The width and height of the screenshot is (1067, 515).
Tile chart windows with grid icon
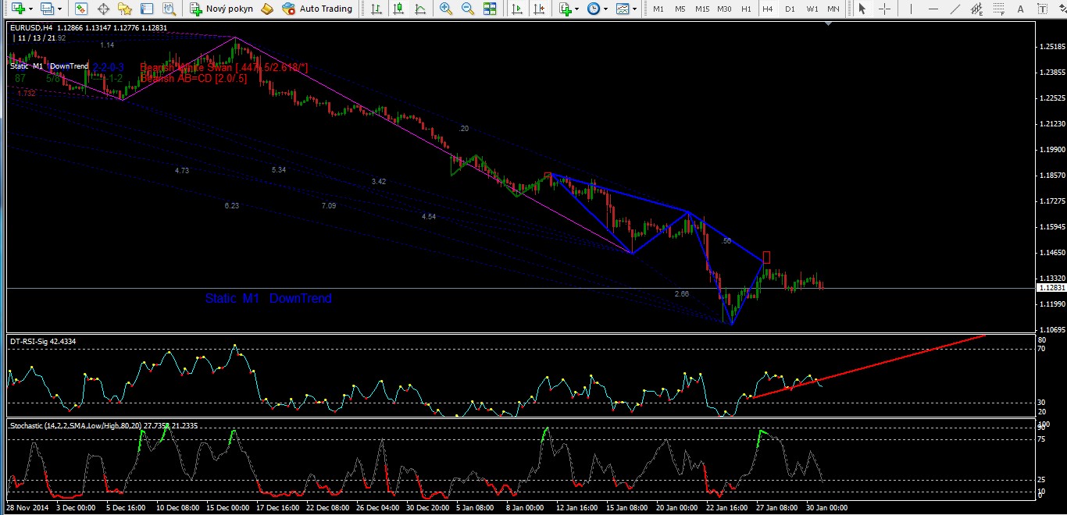[x=490, y=9]
